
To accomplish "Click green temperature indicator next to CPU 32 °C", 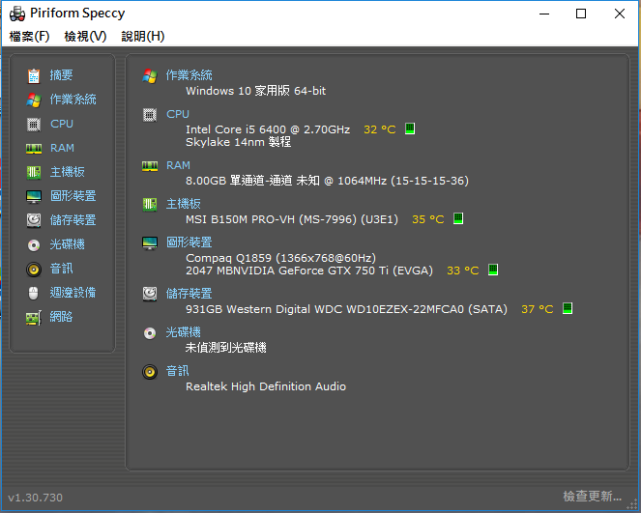I will (410, 128).
